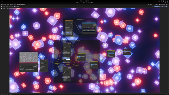Viewport: 169px width, 95px height.
Task: Click the open image folder icon in image node
Action: [x=36, y=67]
